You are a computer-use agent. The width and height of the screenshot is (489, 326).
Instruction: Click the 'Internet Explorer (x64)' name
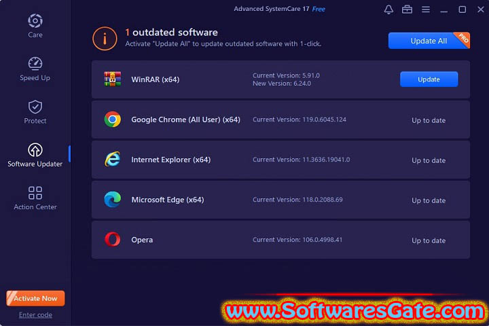(x=171, y=160)
